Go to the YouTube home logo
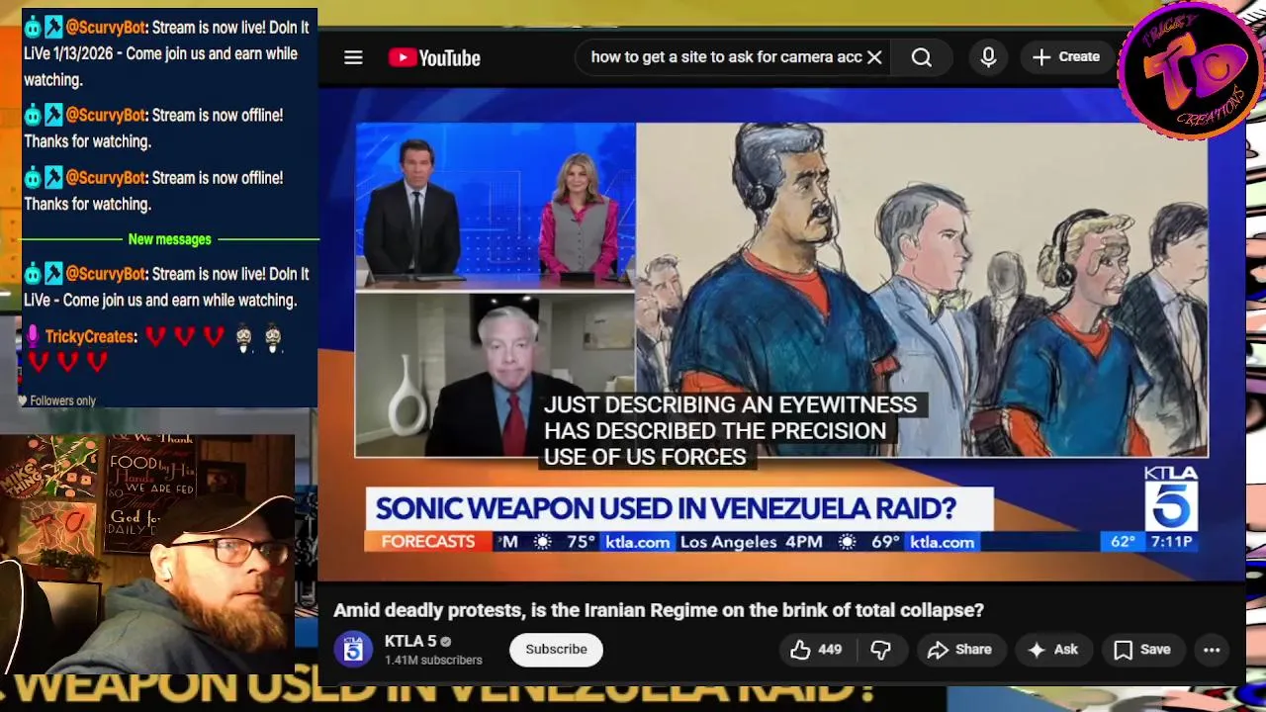The width and height of the screenshot is (1266, 712). (x=434, y=57)
